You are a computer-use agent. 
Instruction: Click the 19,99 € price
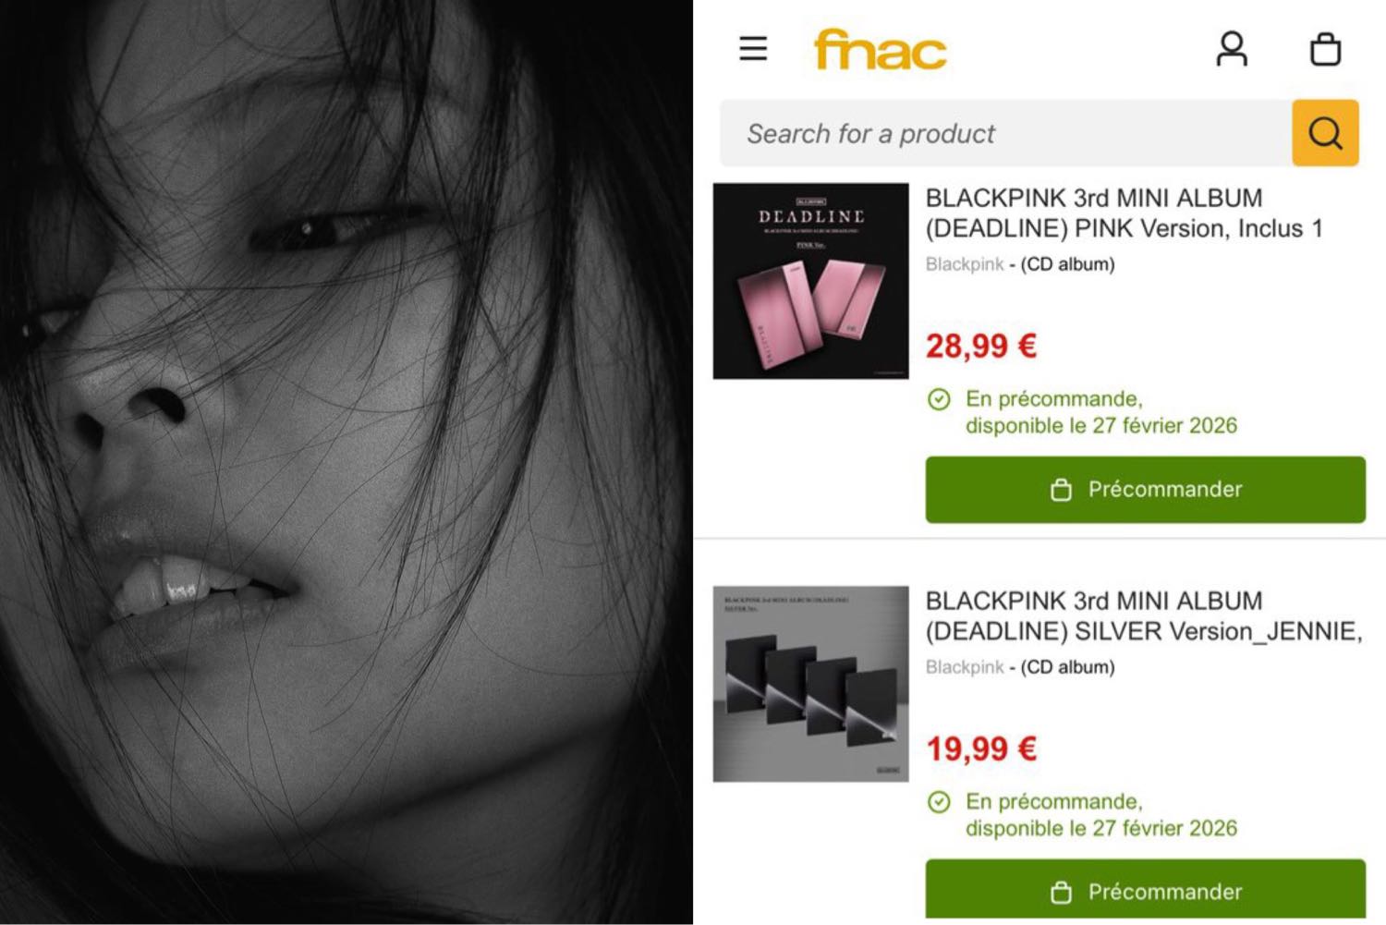click(x=981, y=749)
